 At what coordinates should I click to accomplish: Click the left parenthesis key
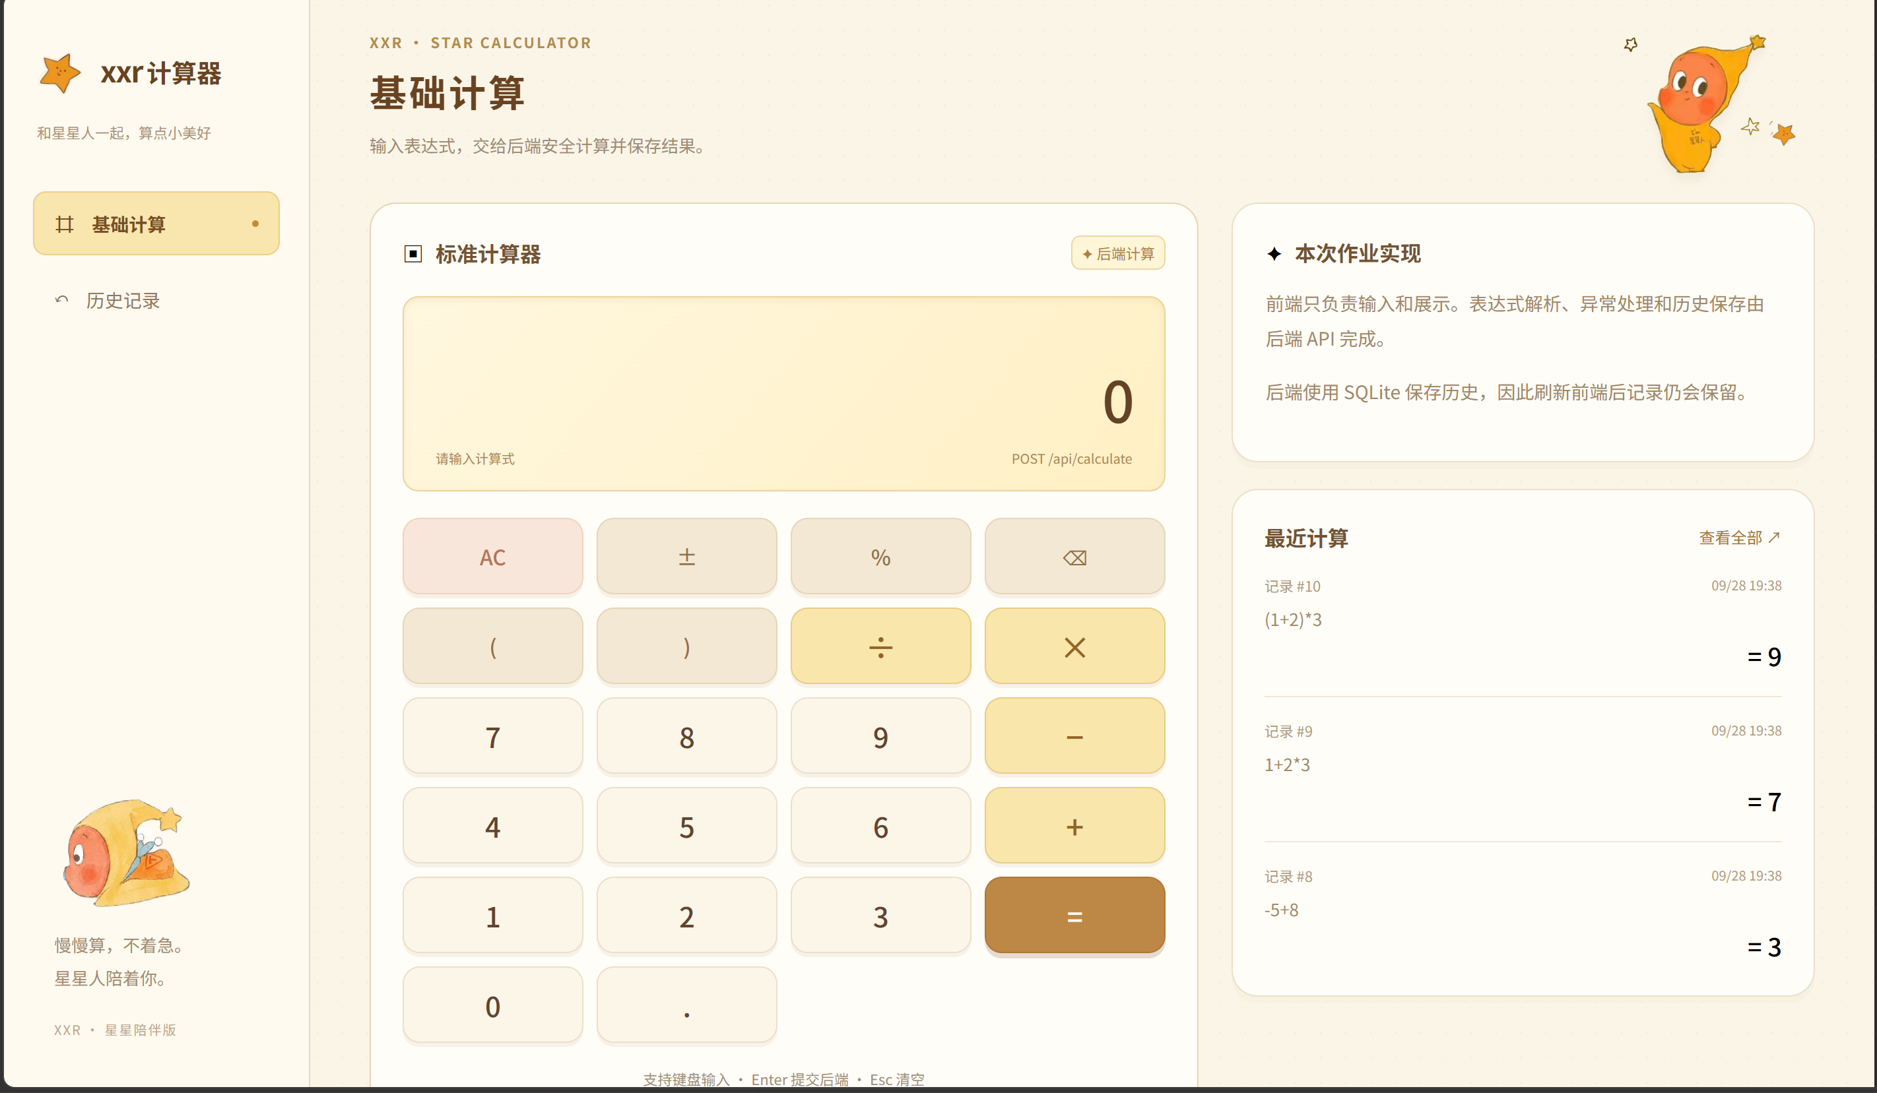coord(492,646)
